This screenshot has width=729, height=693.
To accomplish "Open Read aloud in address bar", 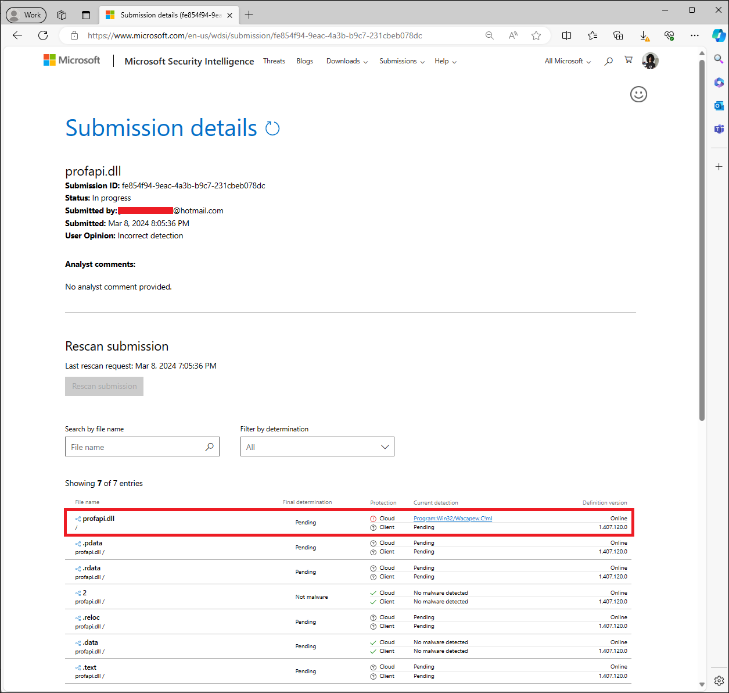I will [513, 35].
